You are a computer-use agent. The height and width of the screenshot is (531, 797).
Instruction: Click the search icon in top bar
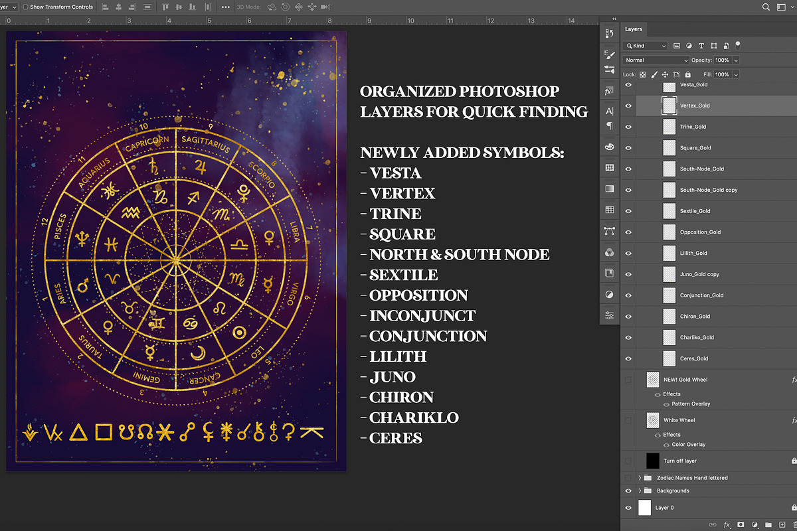tap(766, 7)
